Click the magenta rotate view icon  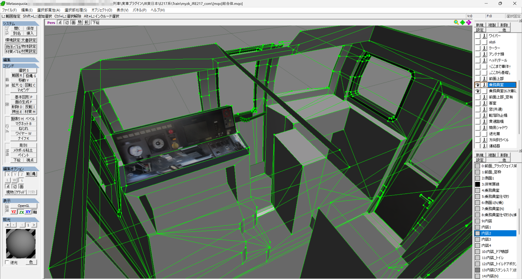click(469, 22)
